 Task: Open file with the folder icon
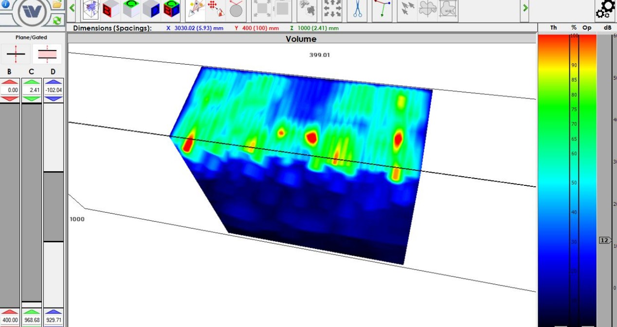[x=57, y=4]
